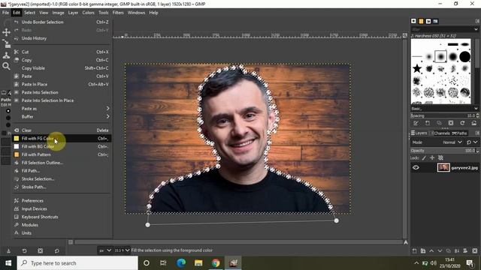Open the Basic brush tag dropdown
Image resolution: width=481 pixels, height=270 pixels.
click(x=476, y=109)
